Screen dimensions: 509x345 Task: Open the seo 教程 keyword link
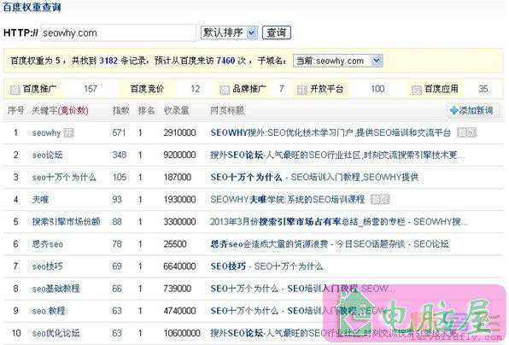pos(49,311)
